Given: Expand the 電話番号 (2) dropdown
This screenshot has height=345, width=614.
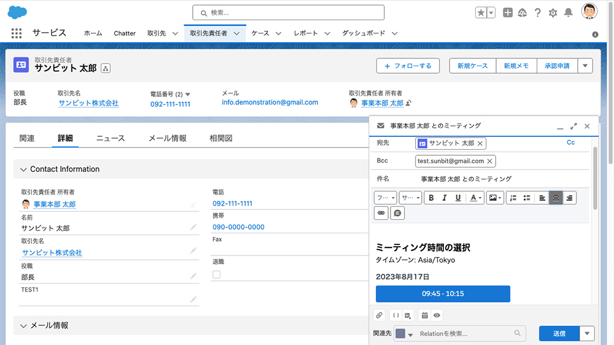Looking at the screenshot, I should 187,95.
